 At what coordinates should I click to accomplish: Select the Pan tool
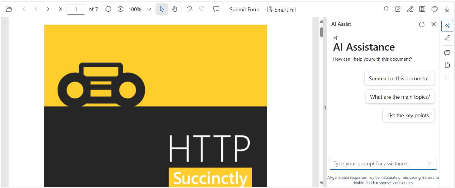(x=174, y=9)
